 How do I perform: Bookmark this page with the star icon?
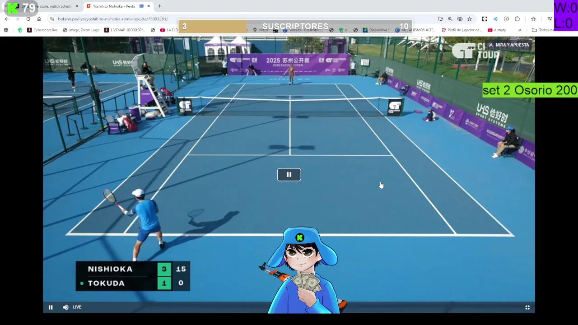pyautogui.click(x=470, y=19)
